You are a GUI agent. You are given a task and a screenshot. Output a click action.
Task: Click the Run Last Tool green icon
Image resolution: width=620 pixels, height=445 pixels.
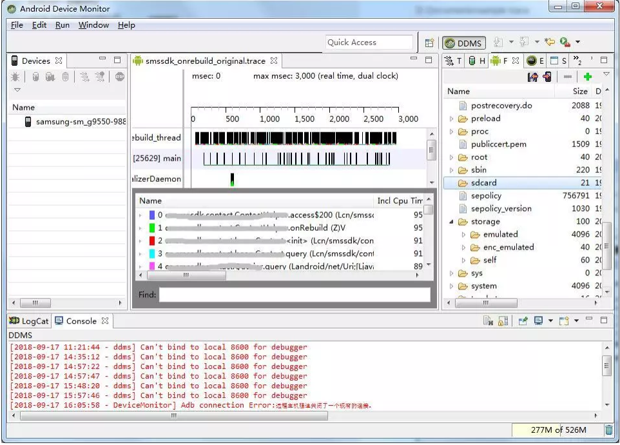tap(565, 42)
